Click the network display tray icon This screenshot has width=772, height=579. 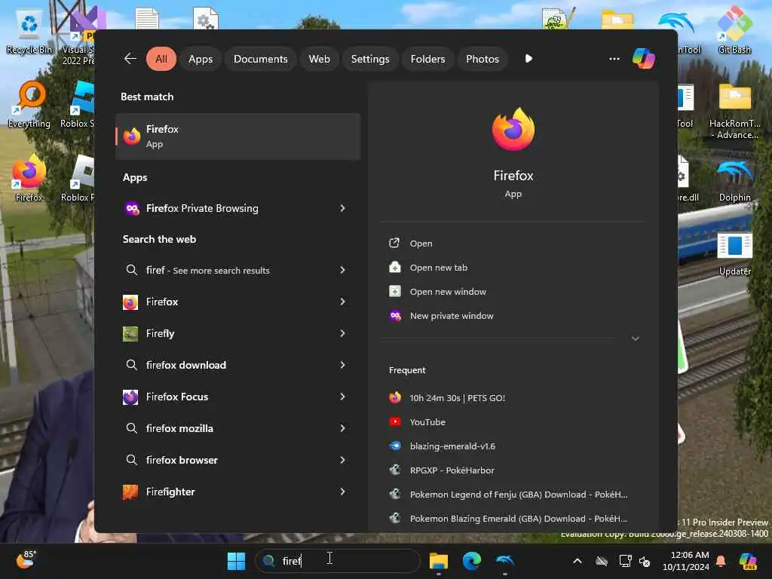tap(625, 561)
